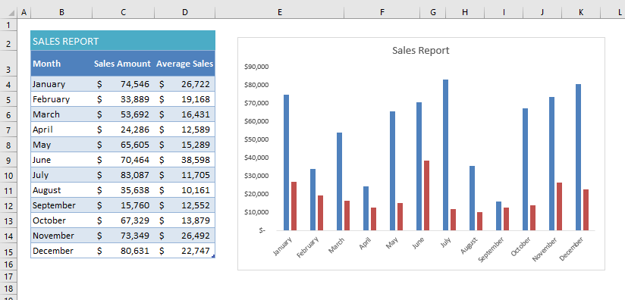The width and height of the screenshot is (625, 300).
Task: Click the $90,000 axis label
Action: 256,67
